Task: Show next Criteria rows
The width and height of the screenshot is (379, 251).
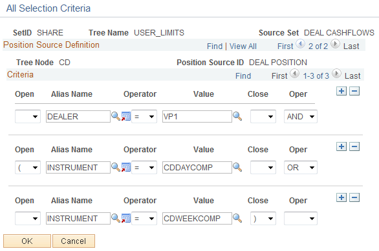Action: (336, 74)
